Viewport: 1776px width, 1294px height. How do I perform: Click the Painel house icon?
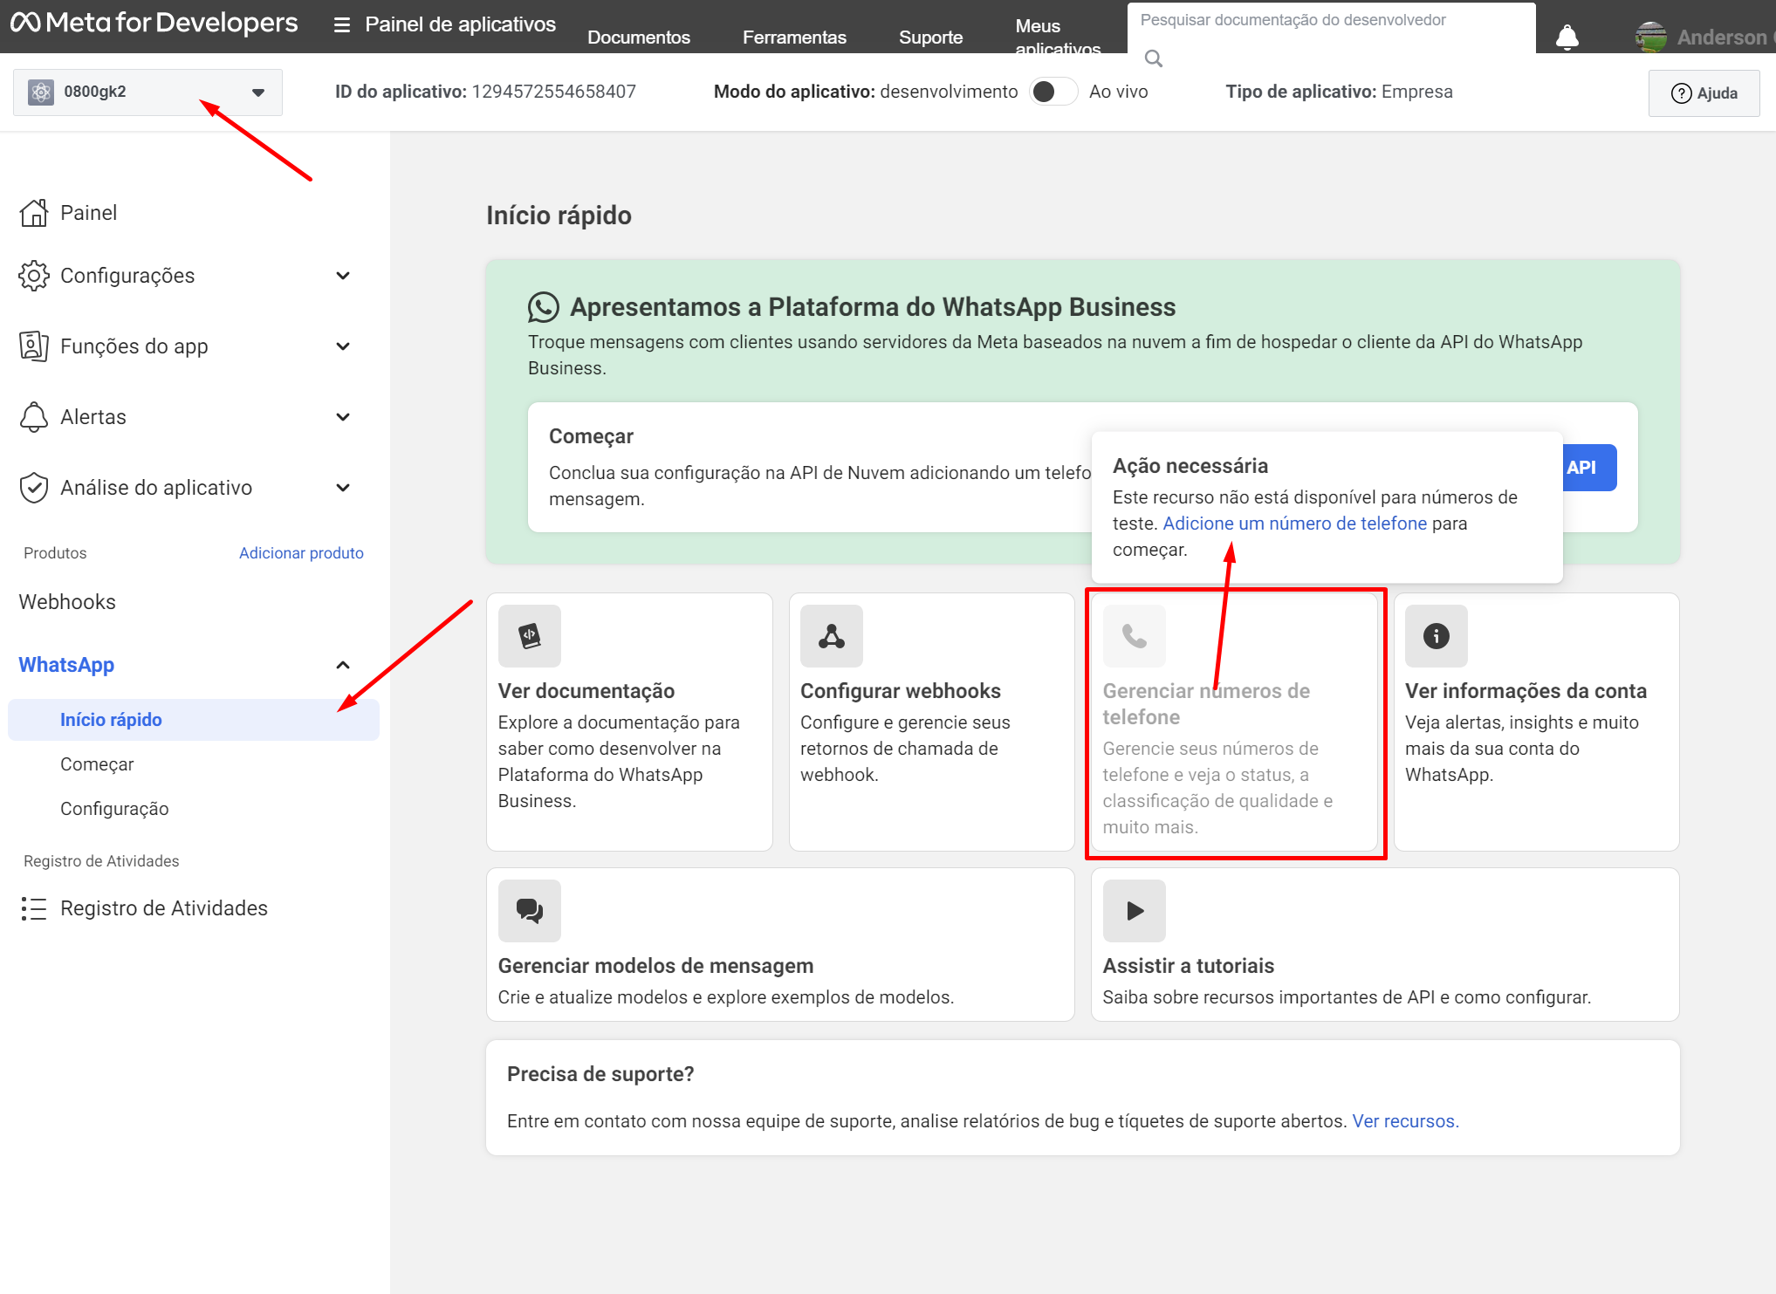pyautogui.click(x=34, y=213)
